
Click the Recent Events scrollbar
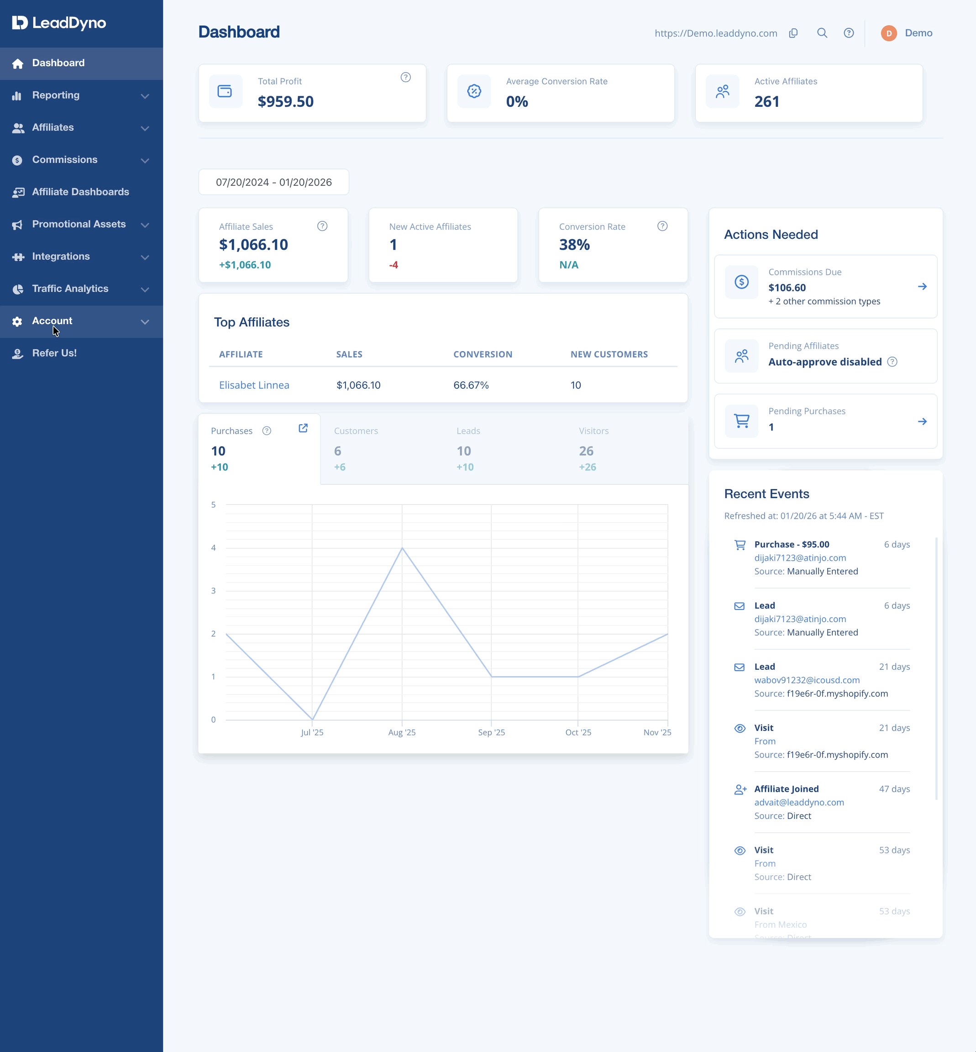(x=936, y=668)
